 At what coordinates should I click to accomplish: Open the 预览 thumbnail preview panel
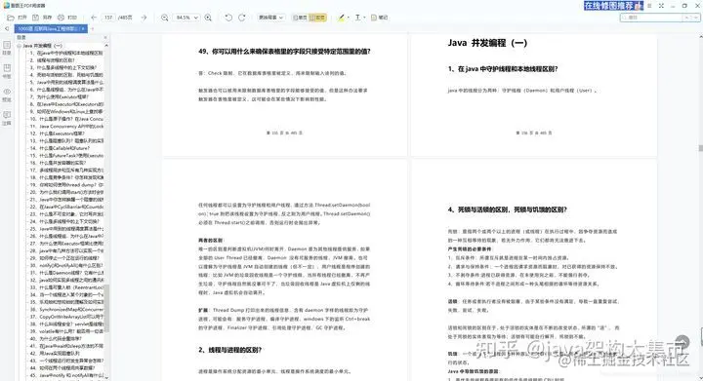(x=7, y=95)
